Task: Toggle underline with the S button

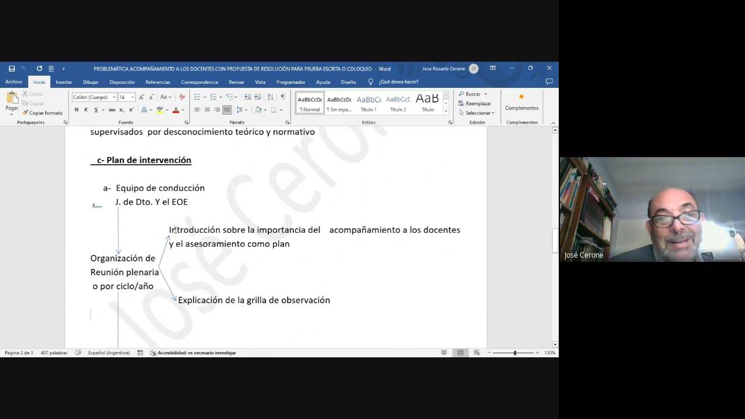Action: [x=96, y=110]
